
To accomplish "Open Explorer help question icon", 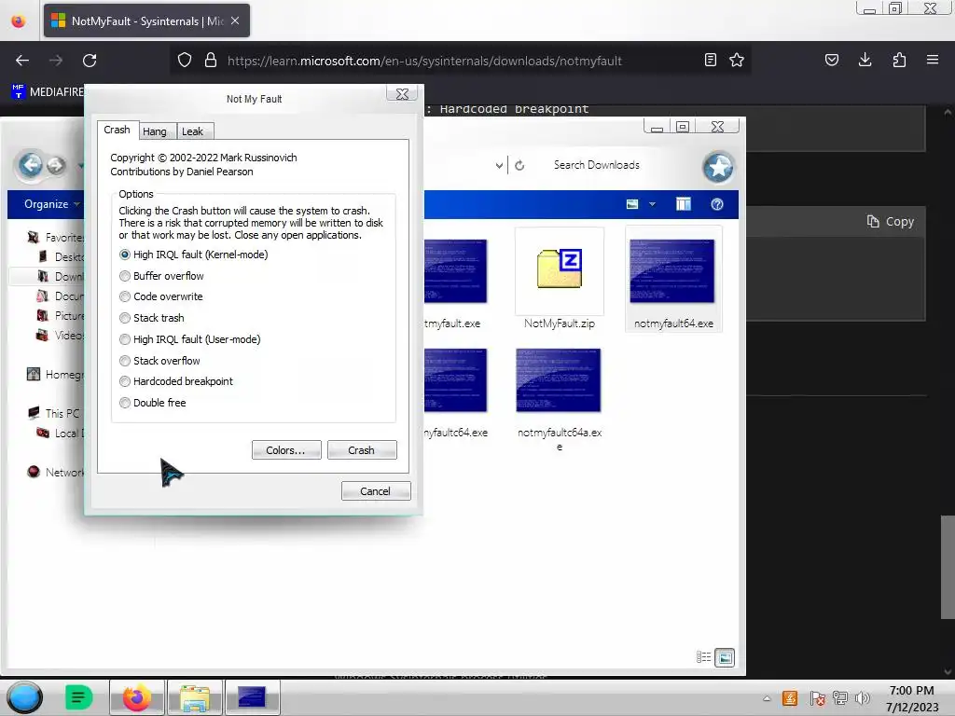I will [x=717, y=204].
